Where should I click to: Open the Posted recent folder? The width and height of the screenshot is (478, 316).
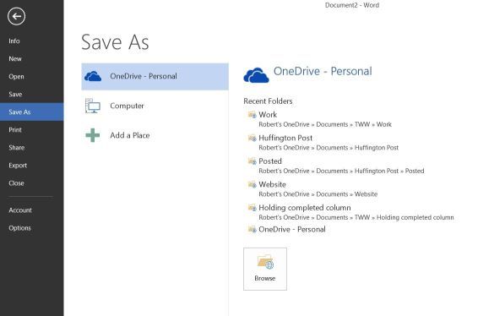tap(270, 161)
